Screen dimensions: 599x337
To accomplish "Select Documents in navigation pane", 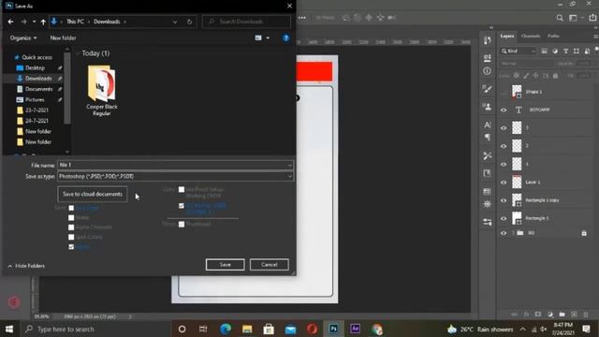I will click(38, 89).
